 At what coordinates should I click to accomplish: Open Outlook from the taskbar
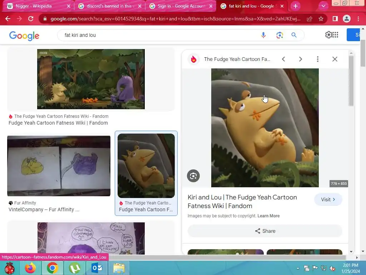pos(97,268)
